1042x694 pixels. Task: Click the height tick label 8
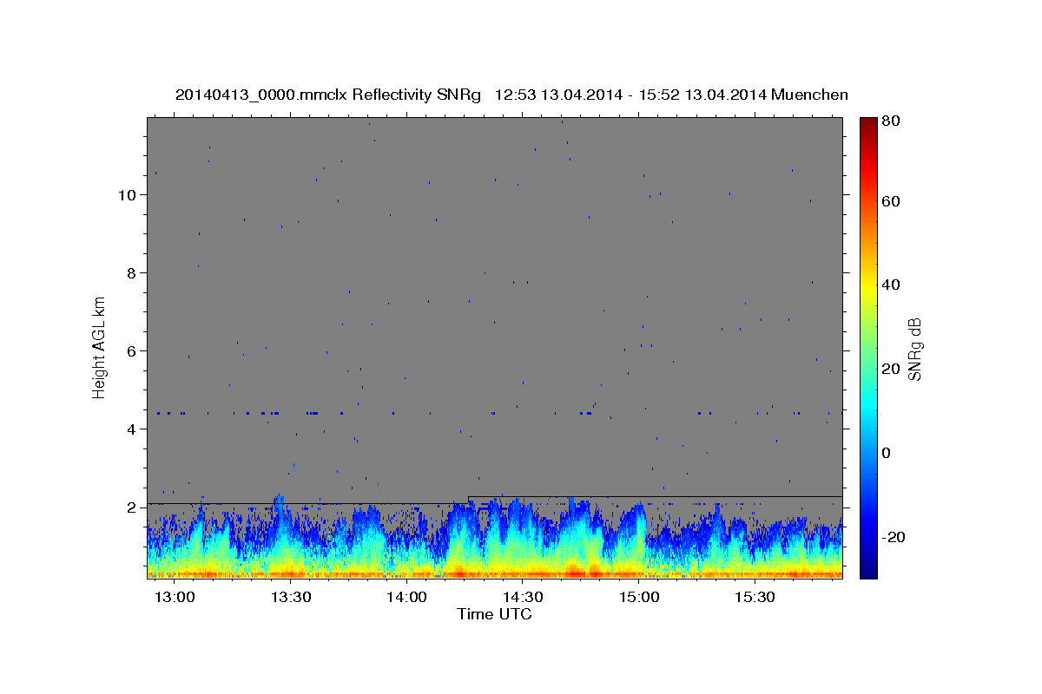click(131, 273)
